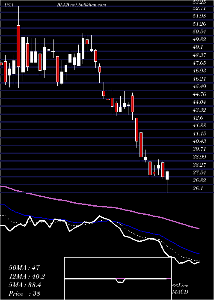Click the 38.99 price axis label
Viewport: 214px width, 300px height.
click(199, 157)
